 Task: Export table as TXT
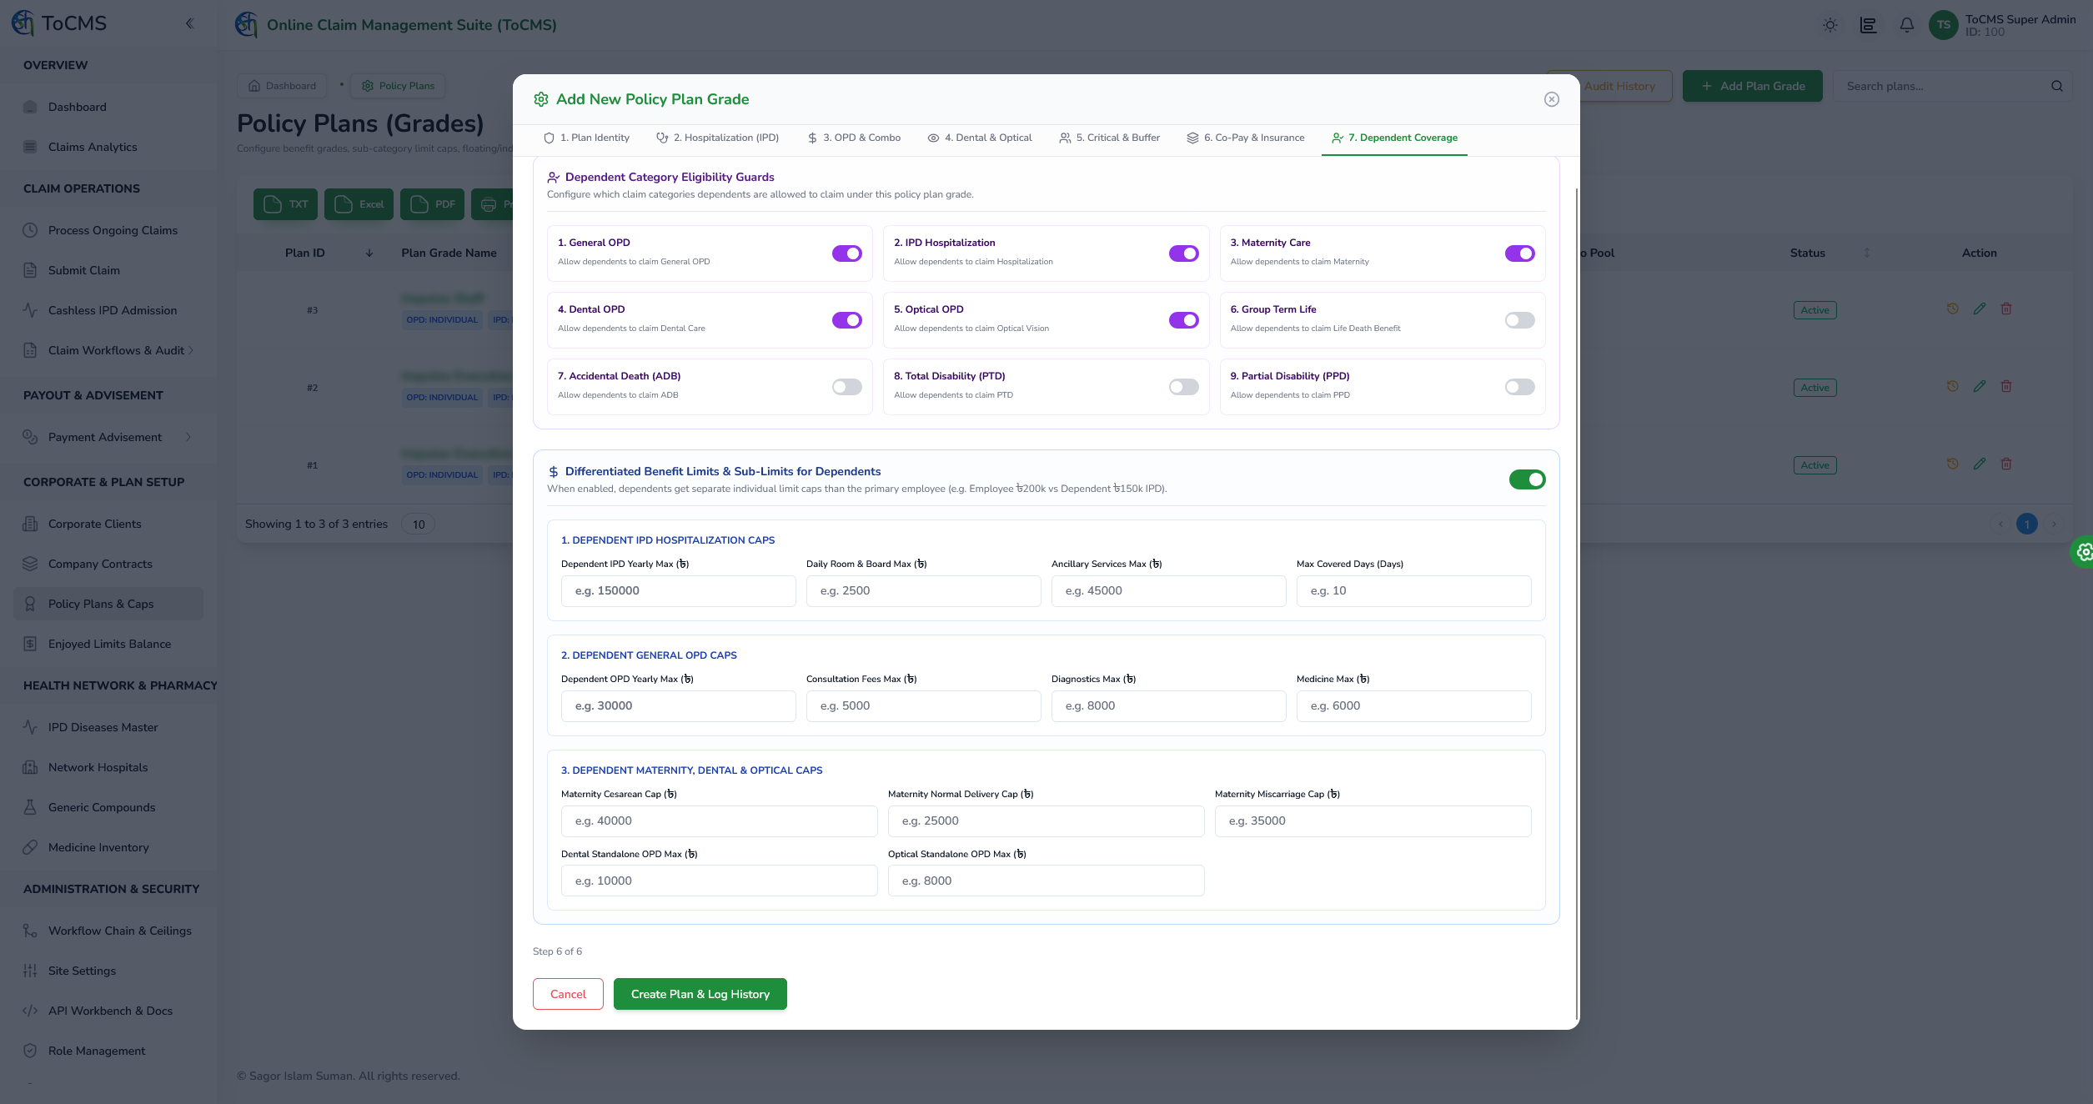285,204
